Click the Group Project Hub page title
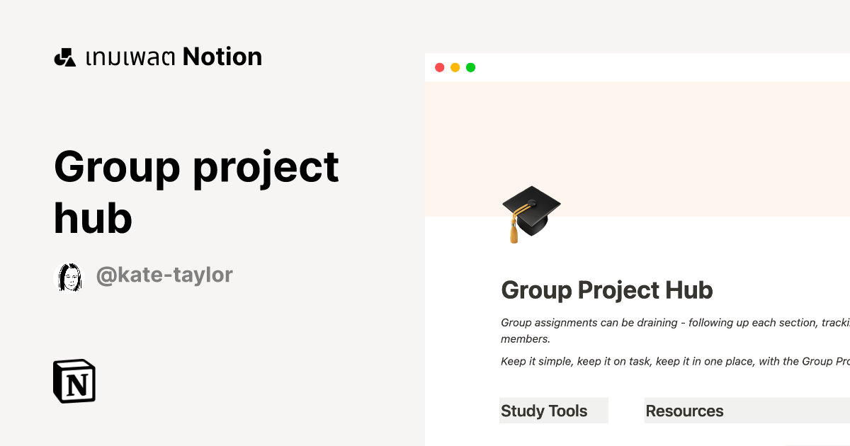Image resolution: width=850 pixels, height=446 pixels. [x=607, y=290]
